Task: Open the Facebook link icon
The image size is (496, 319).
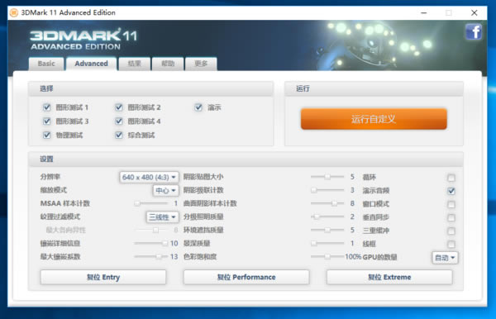Action: tap(474, 32)
